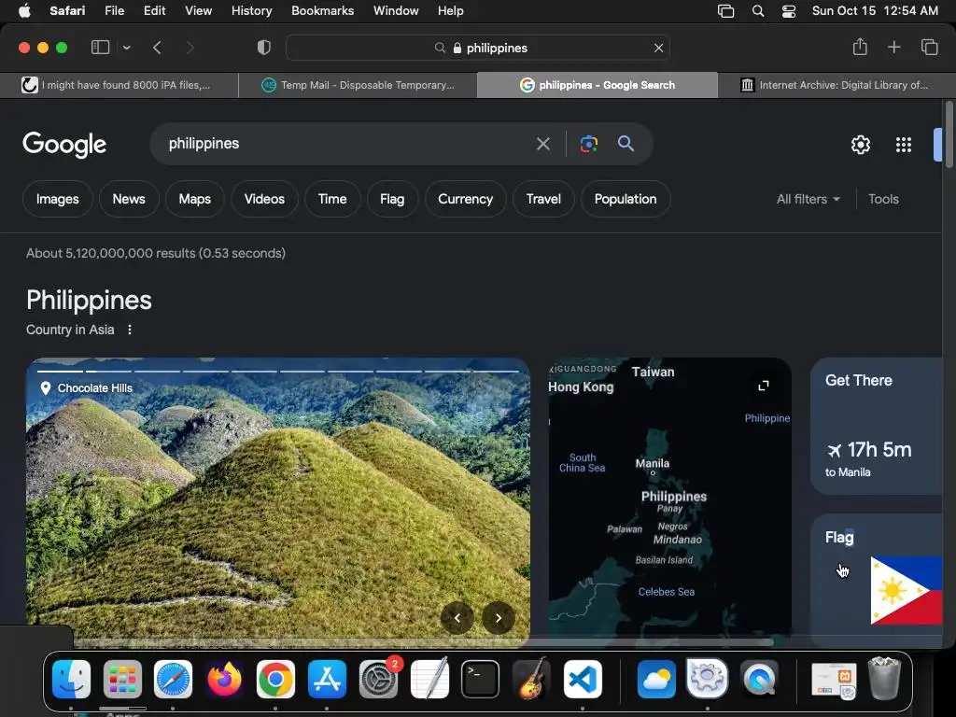956x717 pixels.
Task: Focus the Safari address bar
Action: [x=477, y=48]
